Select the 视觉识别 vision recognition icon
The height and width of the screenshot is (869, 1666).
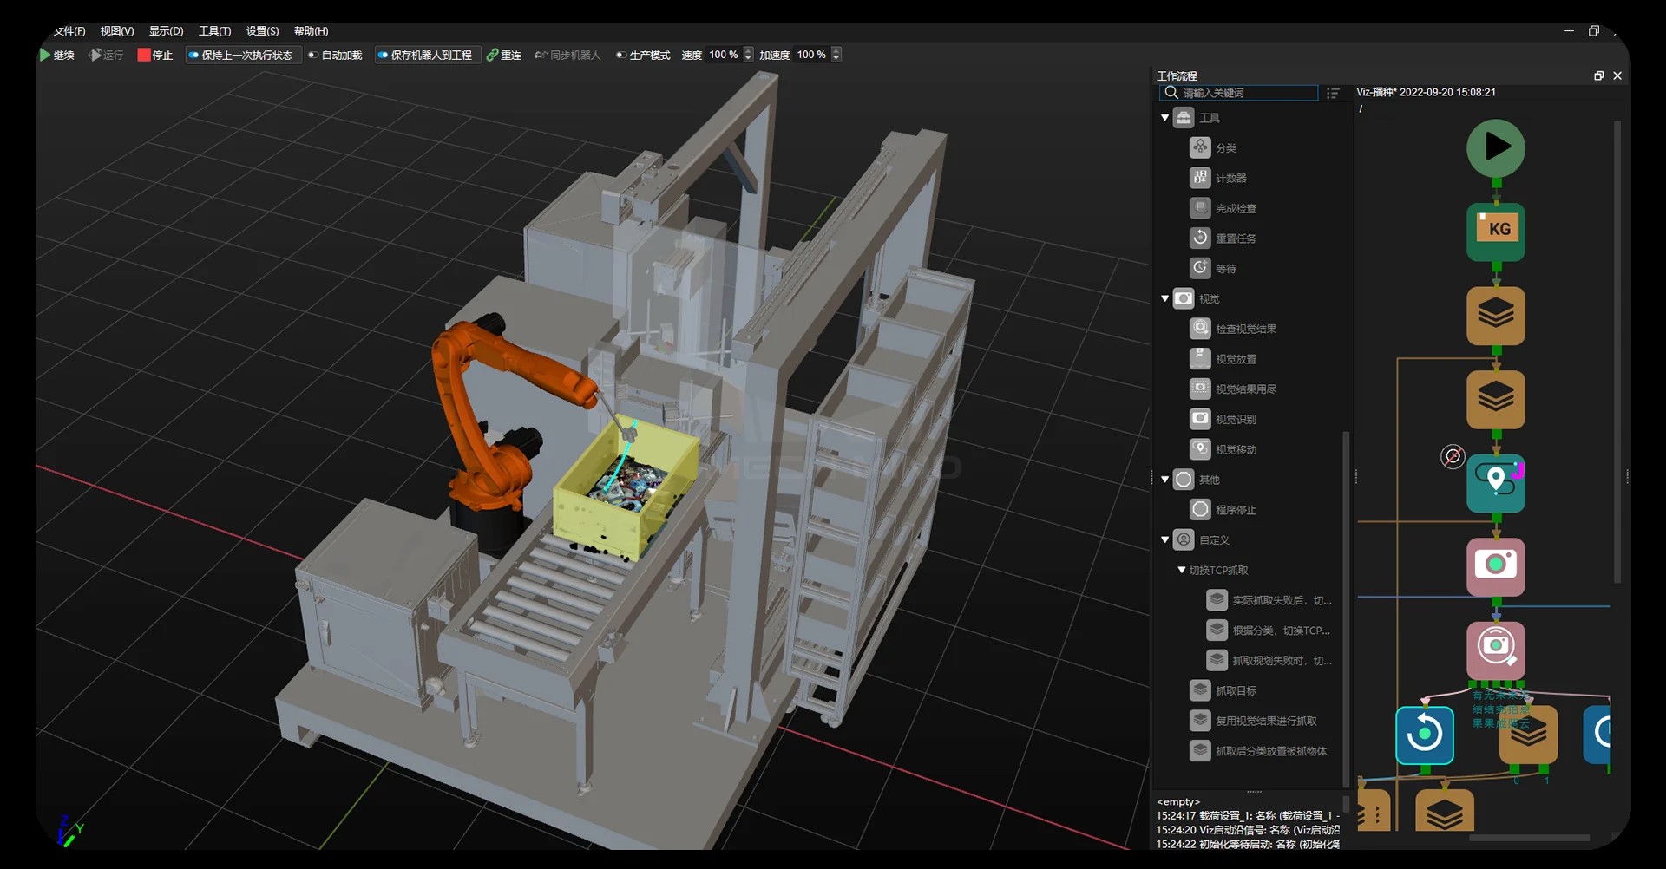(1200, 419)
